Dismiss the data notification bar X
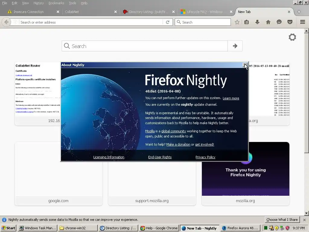This screenshot has height=232, width=309. pyautogui.click(x=304, y=220)
